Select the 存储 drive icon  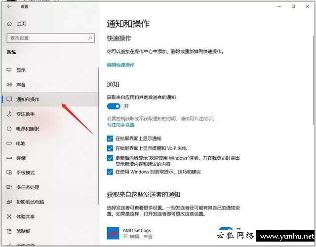coord(9,158)
